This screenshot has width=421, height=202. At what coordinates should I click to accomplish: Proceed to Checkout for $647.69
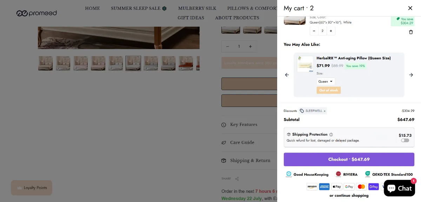coord(349,159)
